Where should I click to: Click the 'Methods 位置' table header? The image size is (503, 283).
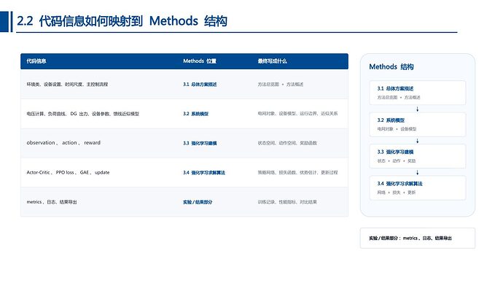(200, 61)
